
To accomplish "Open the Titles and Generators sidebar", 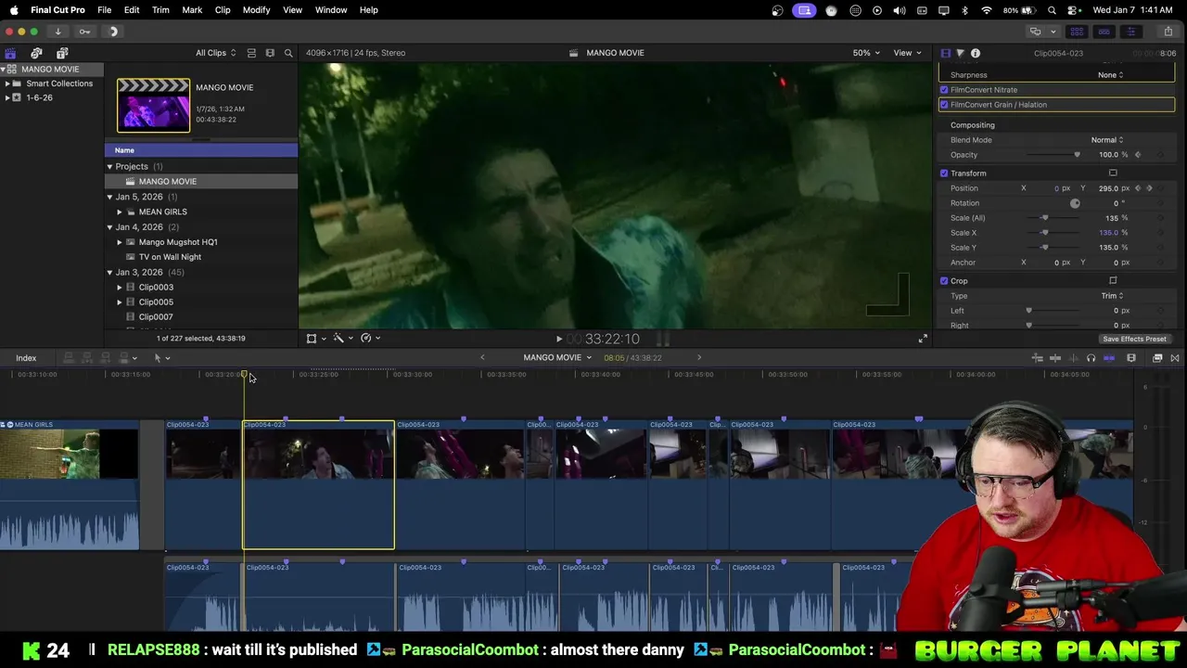I will [62, 53].
